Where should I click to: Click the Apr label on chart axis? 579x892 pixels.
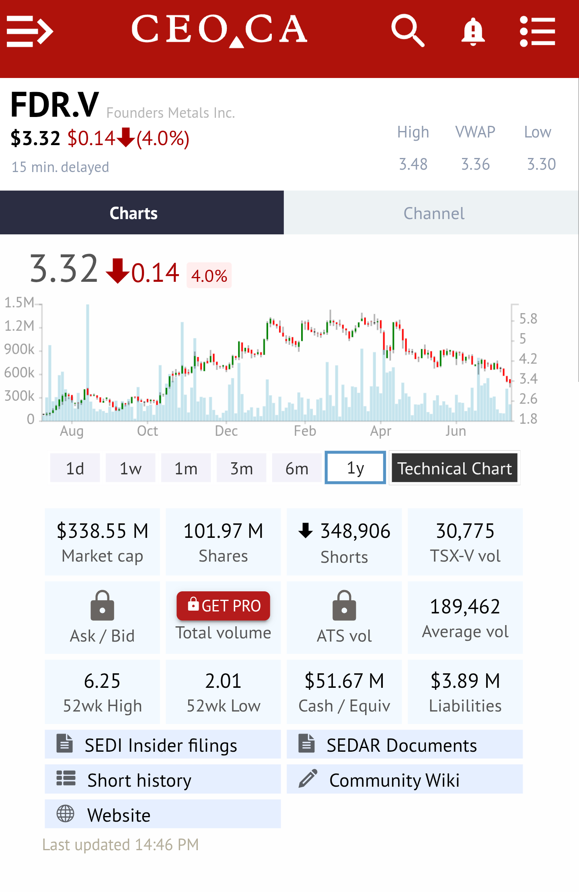click(x=380, y=431)
